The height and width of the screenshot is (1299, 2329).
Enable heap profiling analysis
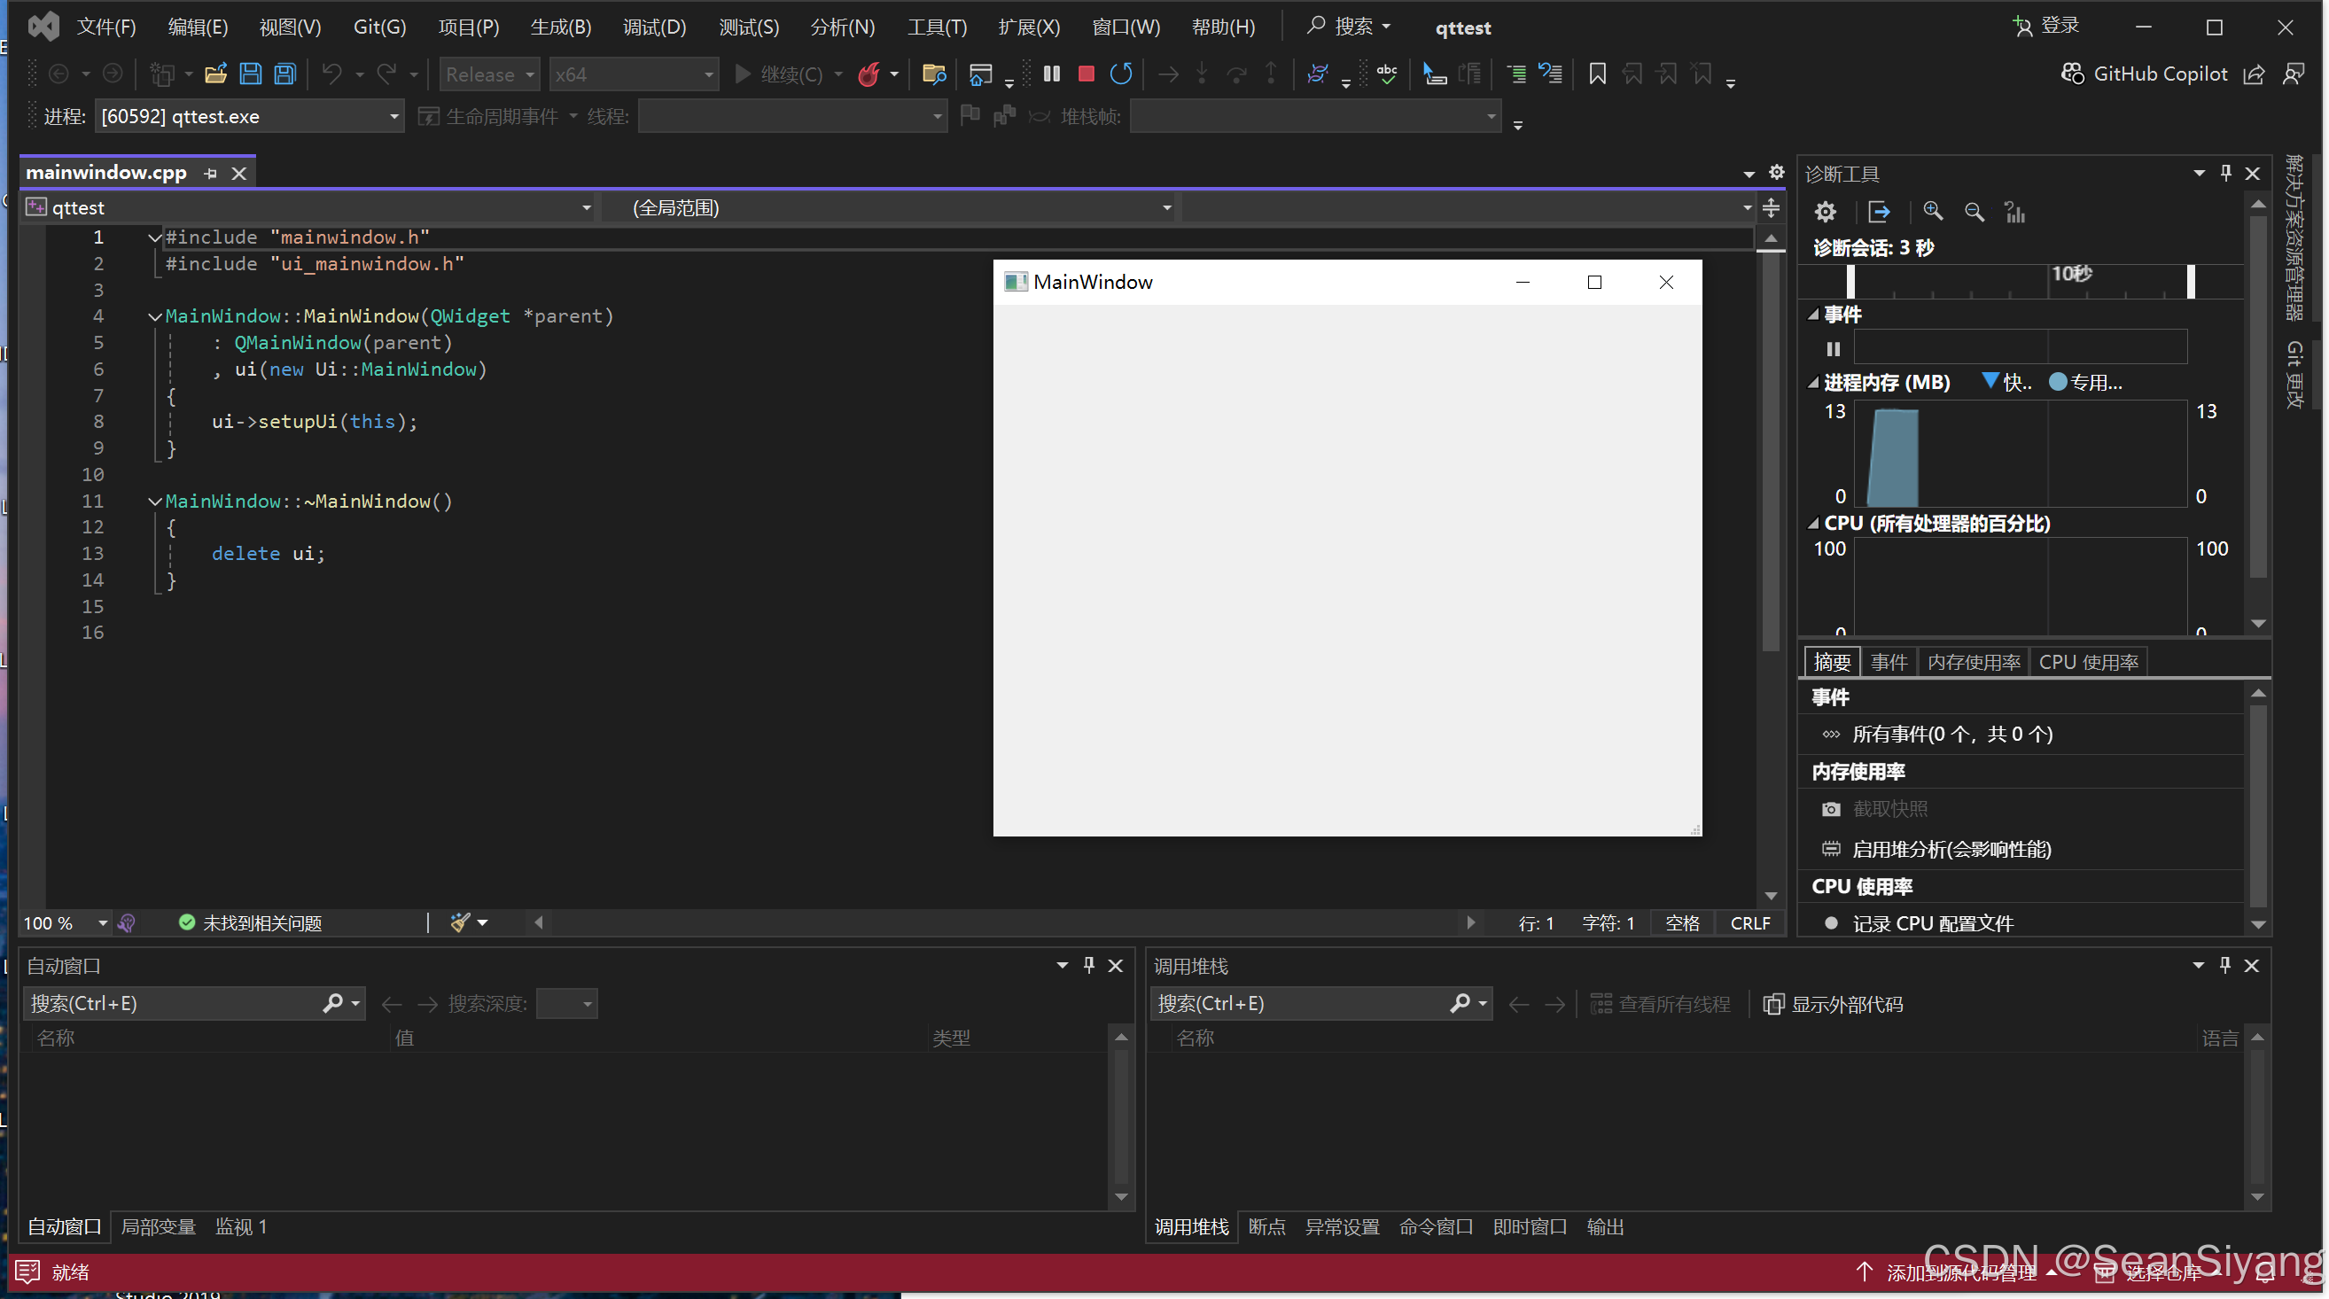click(1949, 849)
